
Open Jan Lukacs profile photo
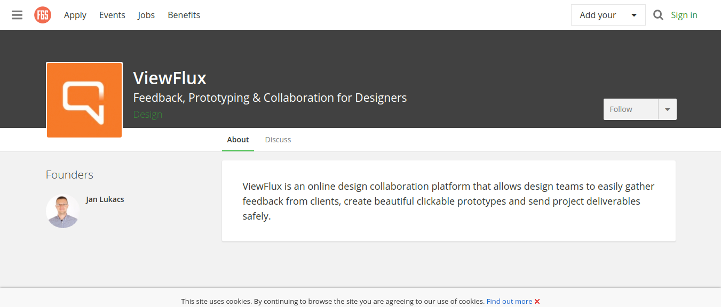[x=63, y=211]
